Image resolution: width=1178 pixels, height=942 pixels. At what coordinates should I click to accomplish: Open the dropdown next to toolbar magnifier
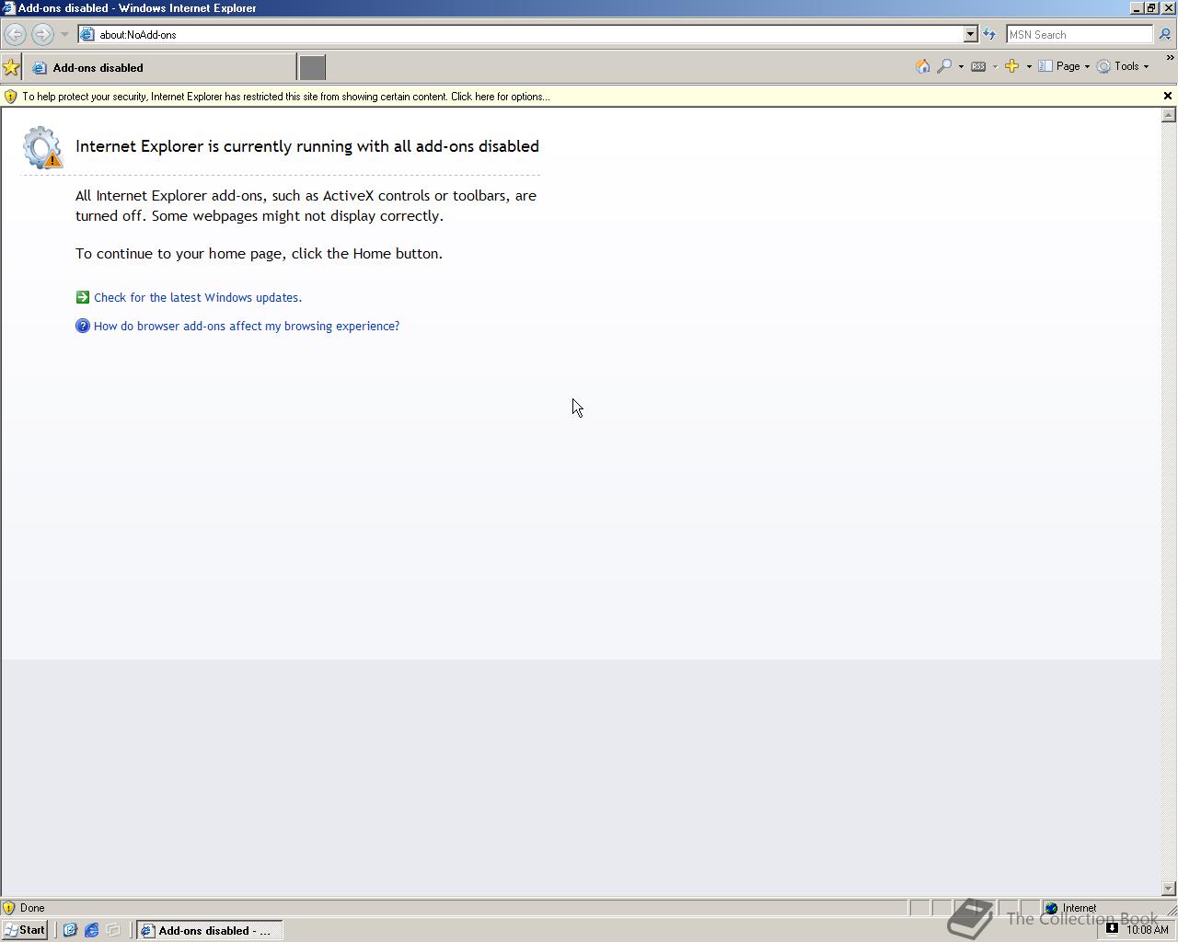(x=961, y=66)
